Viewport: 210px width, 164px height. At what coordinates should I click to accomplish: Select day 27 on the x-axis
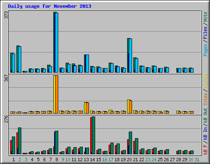tap(172, 159)
